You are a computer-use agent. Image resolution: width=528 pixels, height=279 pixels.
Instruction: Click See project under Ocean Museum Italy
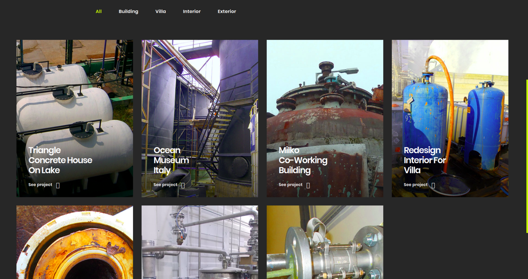pos(165,185)
